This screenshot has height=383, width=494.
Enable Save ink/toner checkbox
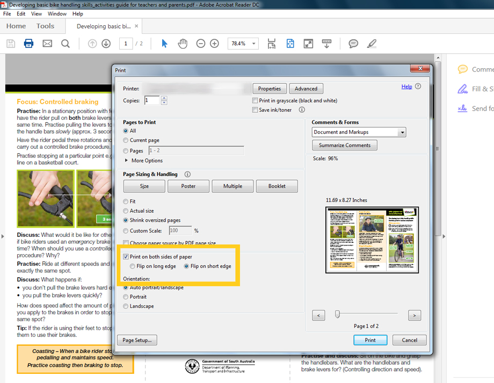click(x=255, y=110)
